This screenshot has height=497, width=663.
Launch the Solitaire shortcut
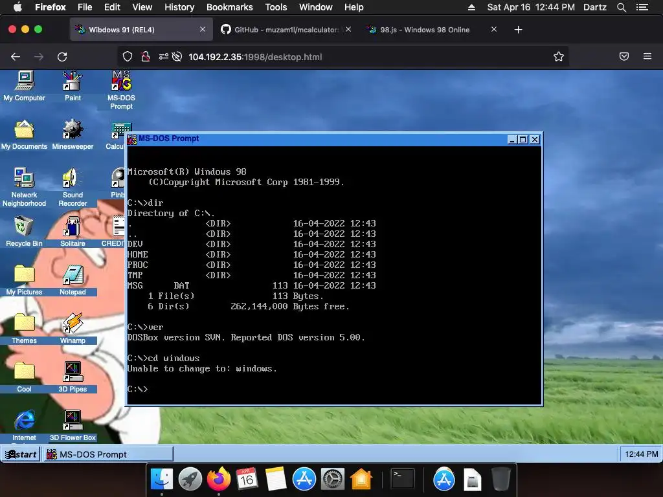coord(73,231)
